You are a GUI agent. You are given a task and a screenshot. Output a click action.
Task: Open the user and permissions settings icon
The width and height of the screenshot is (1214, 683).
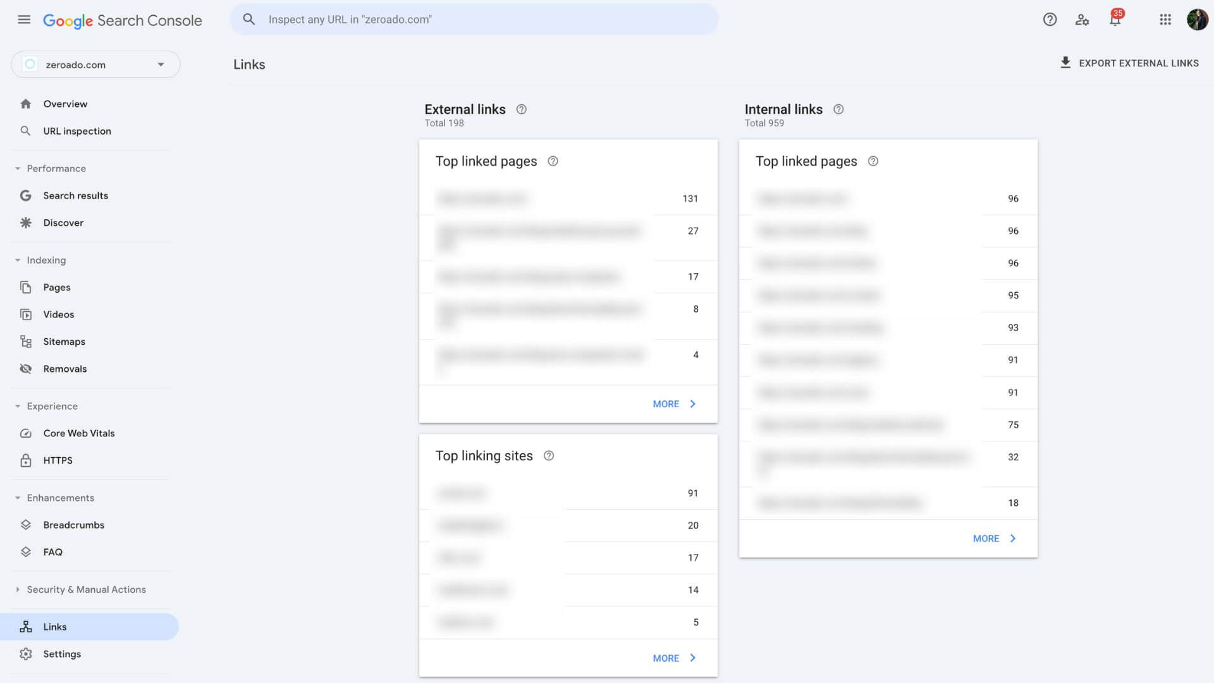1082,21
